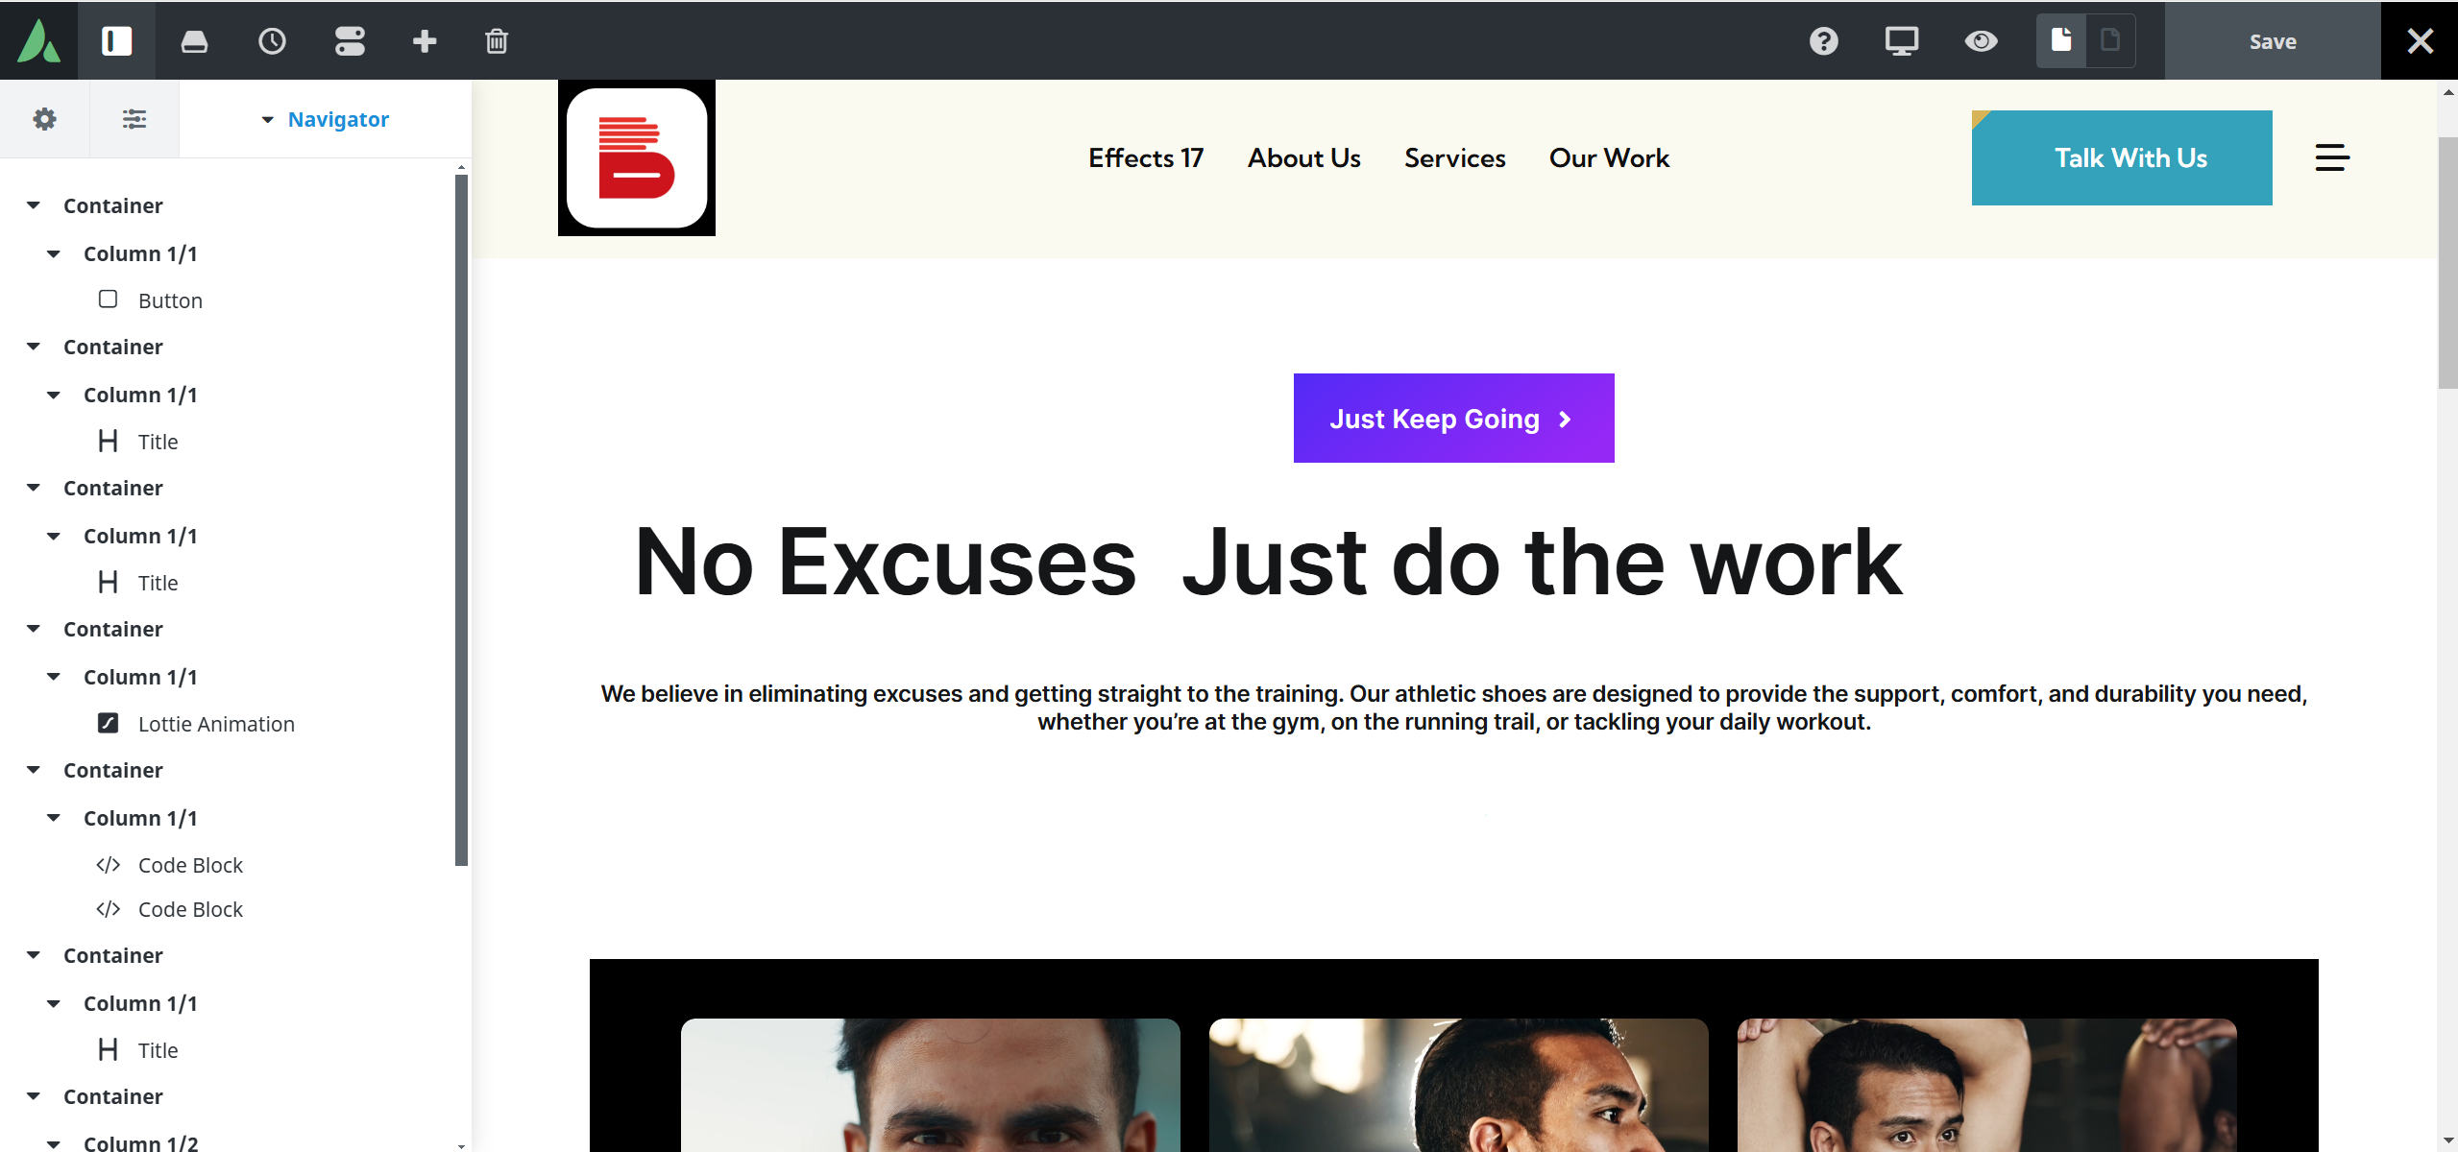Select Lottie Animation in navigator tree
The width and height of the screenshot is (2458, 1152).
pos(216,724)
